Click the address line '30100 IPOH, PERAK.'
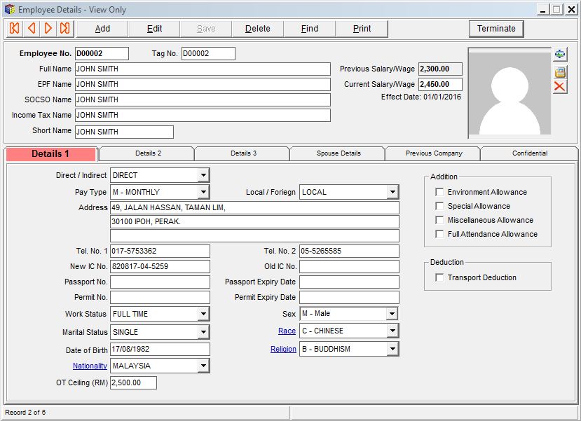 (254, 221)
